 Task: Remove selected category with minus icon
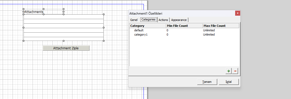[x=235, y=71]
